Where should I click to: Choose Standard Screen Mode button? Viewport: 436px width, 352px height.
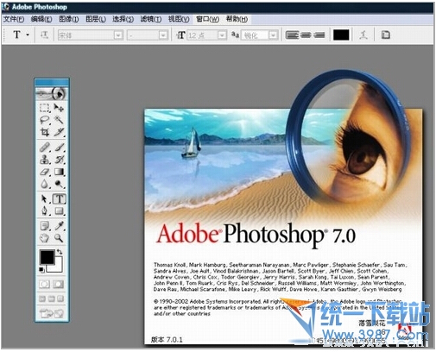(x=42, y=299)
